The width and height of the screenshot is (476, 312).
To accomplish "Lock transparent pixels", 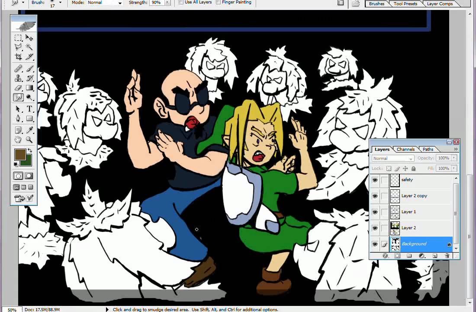I will pos(389,168).
